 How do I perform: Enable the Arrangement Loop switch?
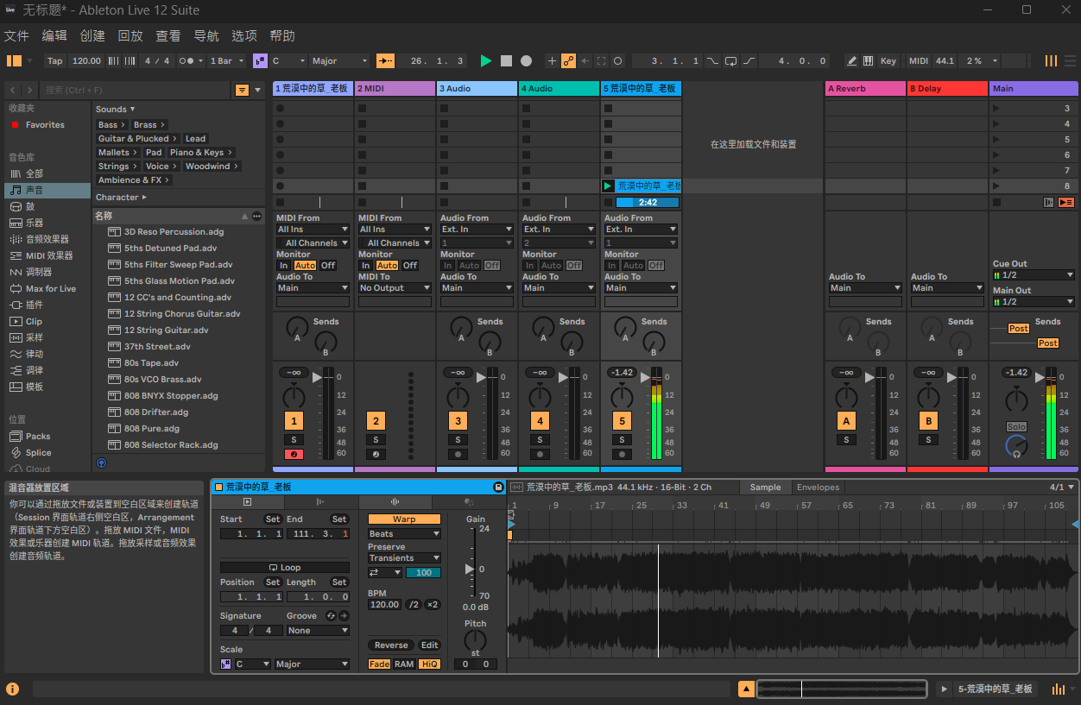coord(730,61)
